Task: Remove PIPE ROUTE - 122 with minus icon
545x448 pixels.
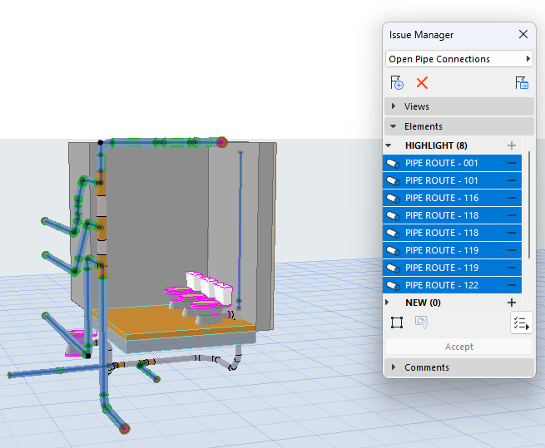Action: tap(511, 285)
